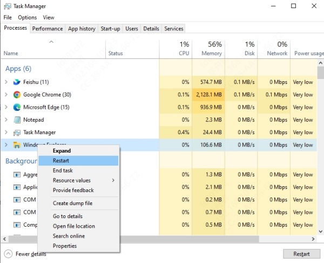Select Create dump file menu entry

78,203
